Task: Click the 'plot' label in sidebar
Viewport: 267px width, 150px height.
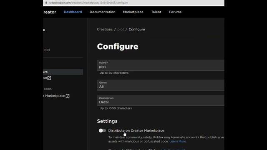Action: pos(47,50)
